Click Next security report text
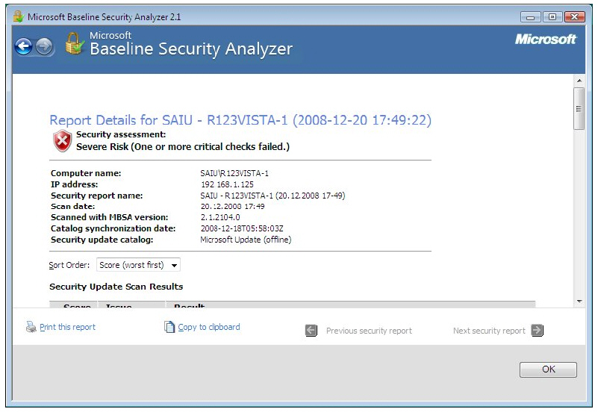The height and width of the screenshot is (412, 598). pyautogui.click(x=489, y=331)
